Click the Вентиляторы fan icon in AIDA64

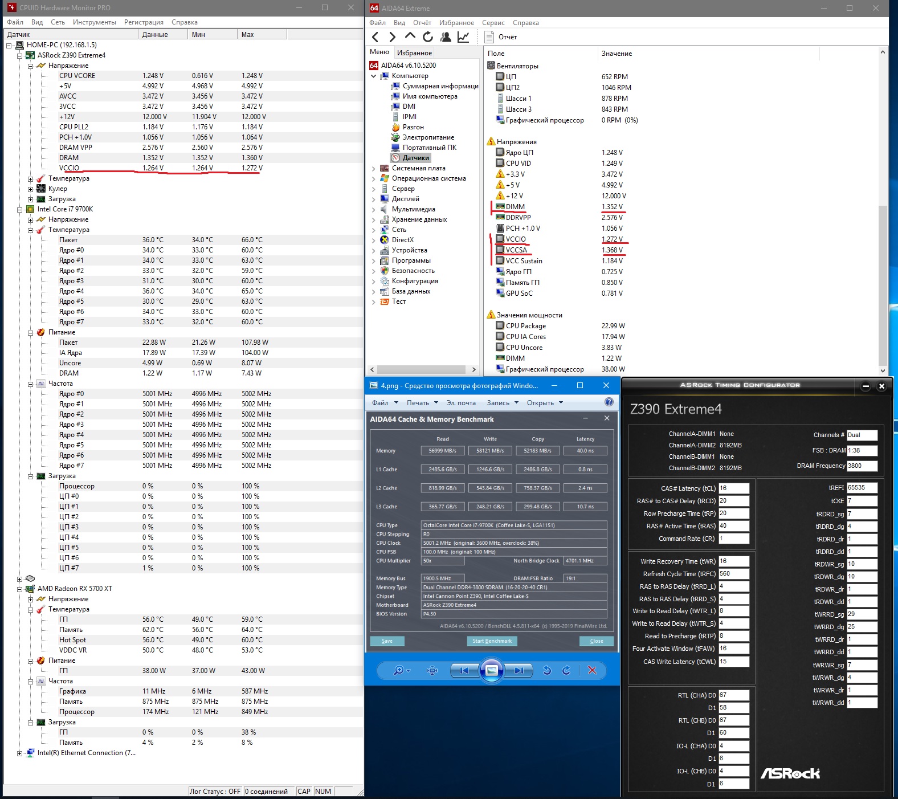click(x=491, y=66)
